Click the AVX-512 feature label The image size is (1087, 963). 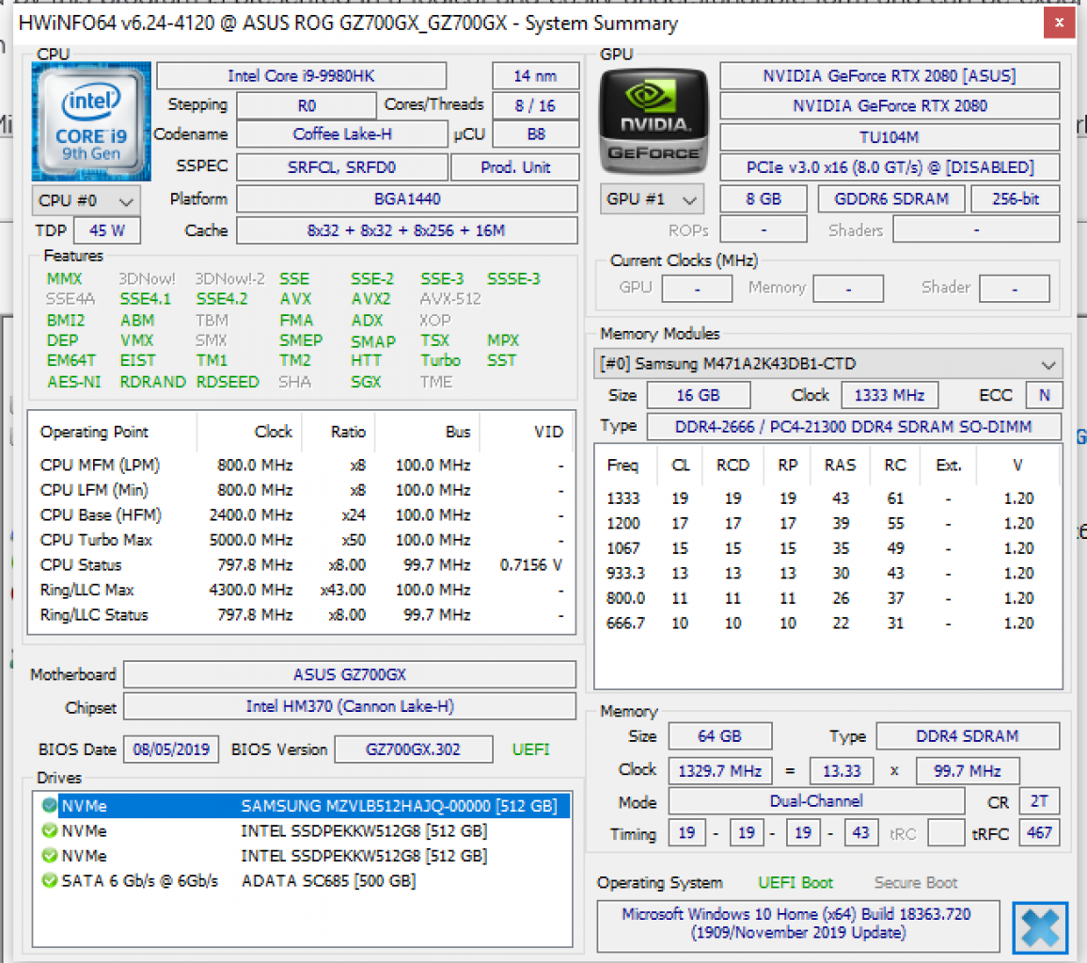449,299
